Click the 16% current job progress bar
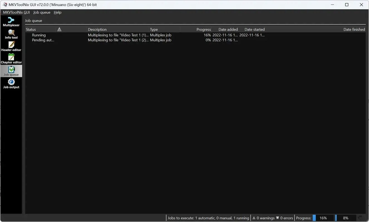369x222 pixels. point(323,218)
